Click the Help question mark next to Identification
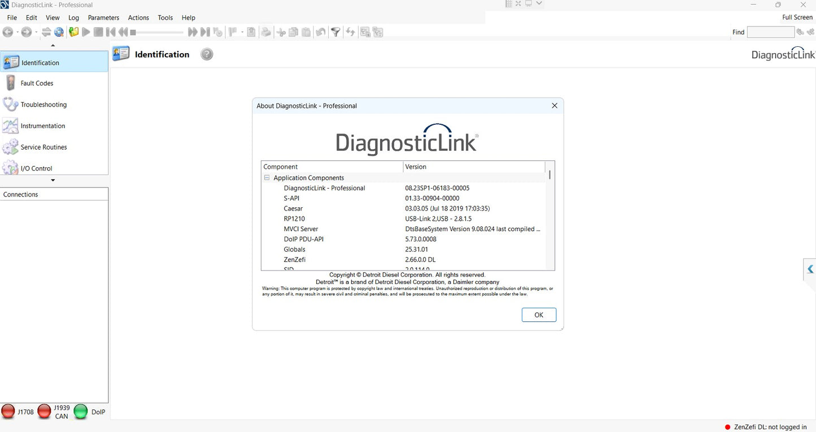 tap(206, 54)
